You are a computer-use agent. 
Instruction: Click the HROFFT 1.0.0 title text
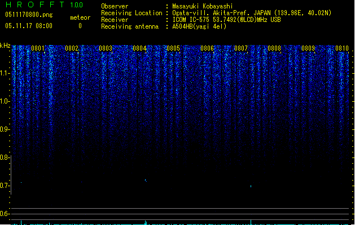coord(45,4)
